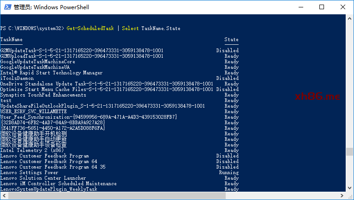This screenshot has width=354, height=200.
Task: Click the vertical scrollbar down arrow
Action: 349,188
